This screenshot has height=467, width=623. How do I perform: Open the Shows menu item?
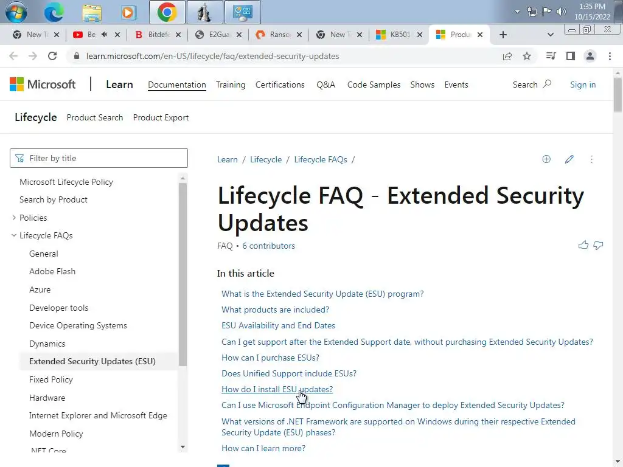coord(422,85)
